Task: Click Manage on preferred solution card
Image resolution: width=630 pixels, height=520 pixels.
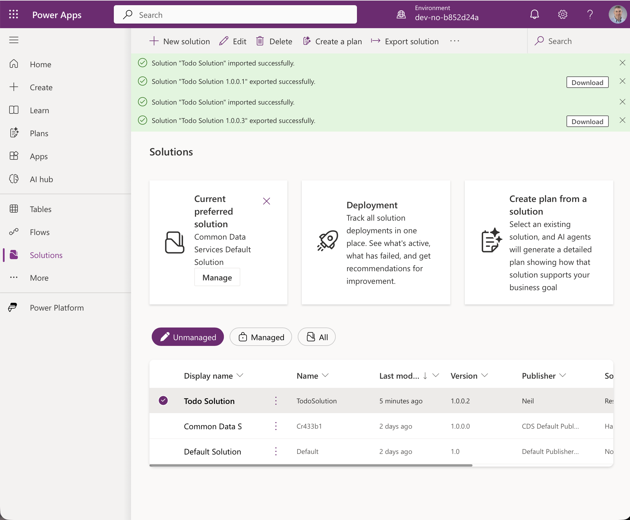Action: (217, 277)
